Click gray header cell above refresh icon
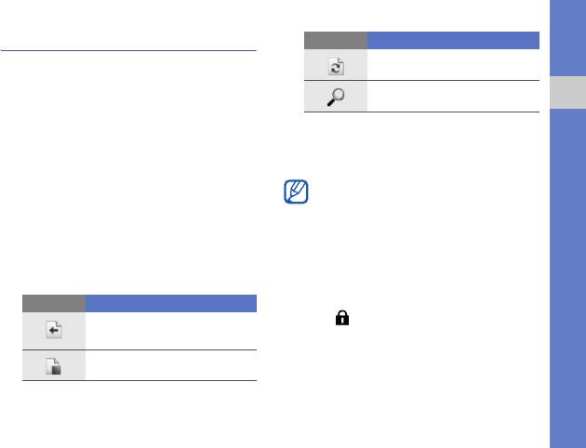 (336, 40)
